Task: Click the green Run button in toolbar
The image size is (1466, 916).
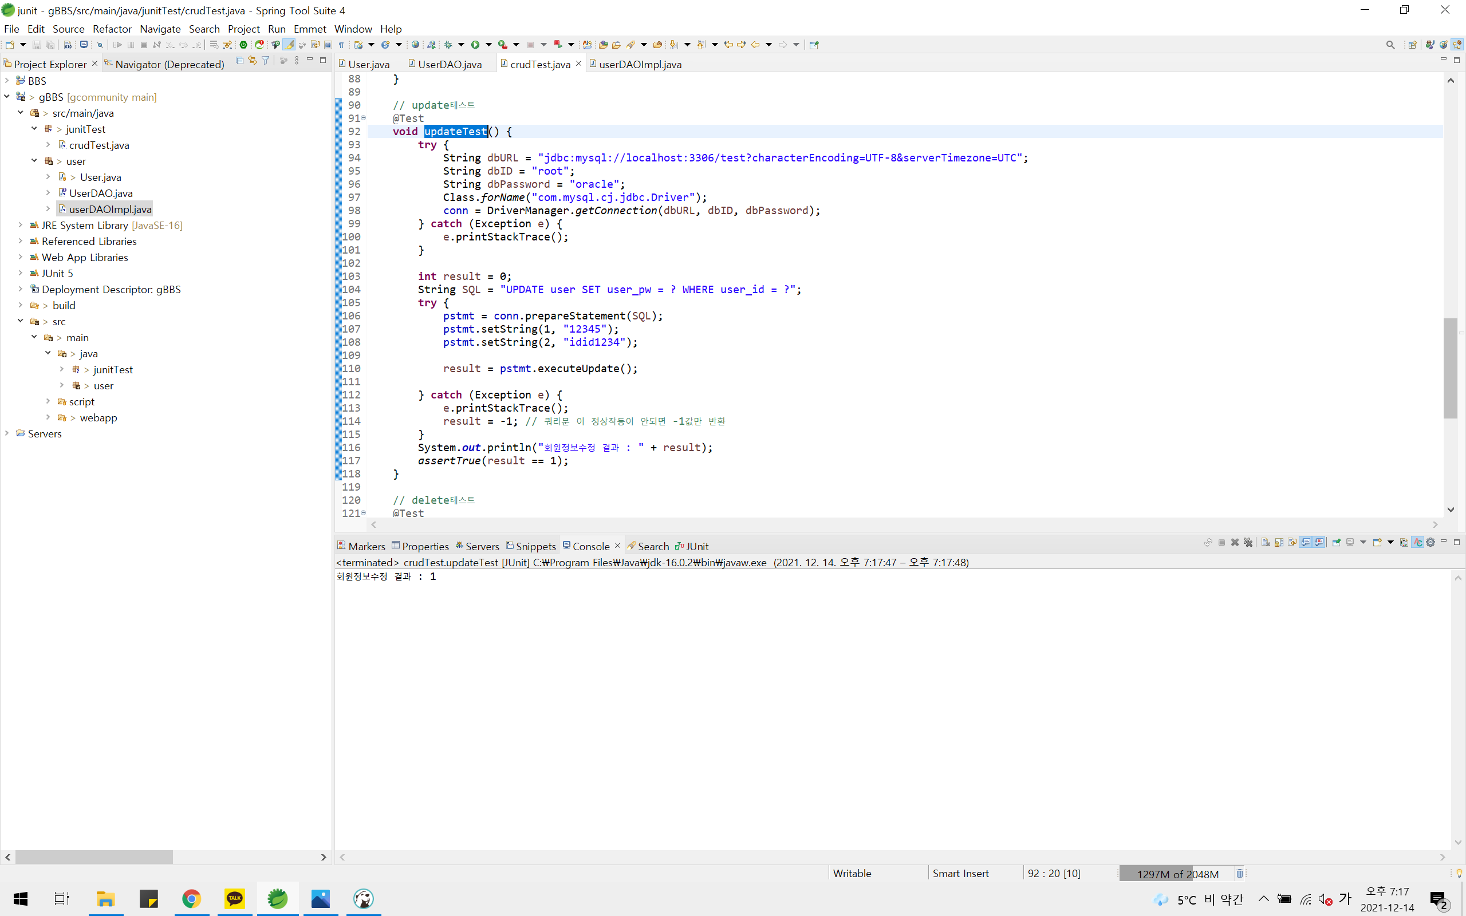Action: point(475,45)
